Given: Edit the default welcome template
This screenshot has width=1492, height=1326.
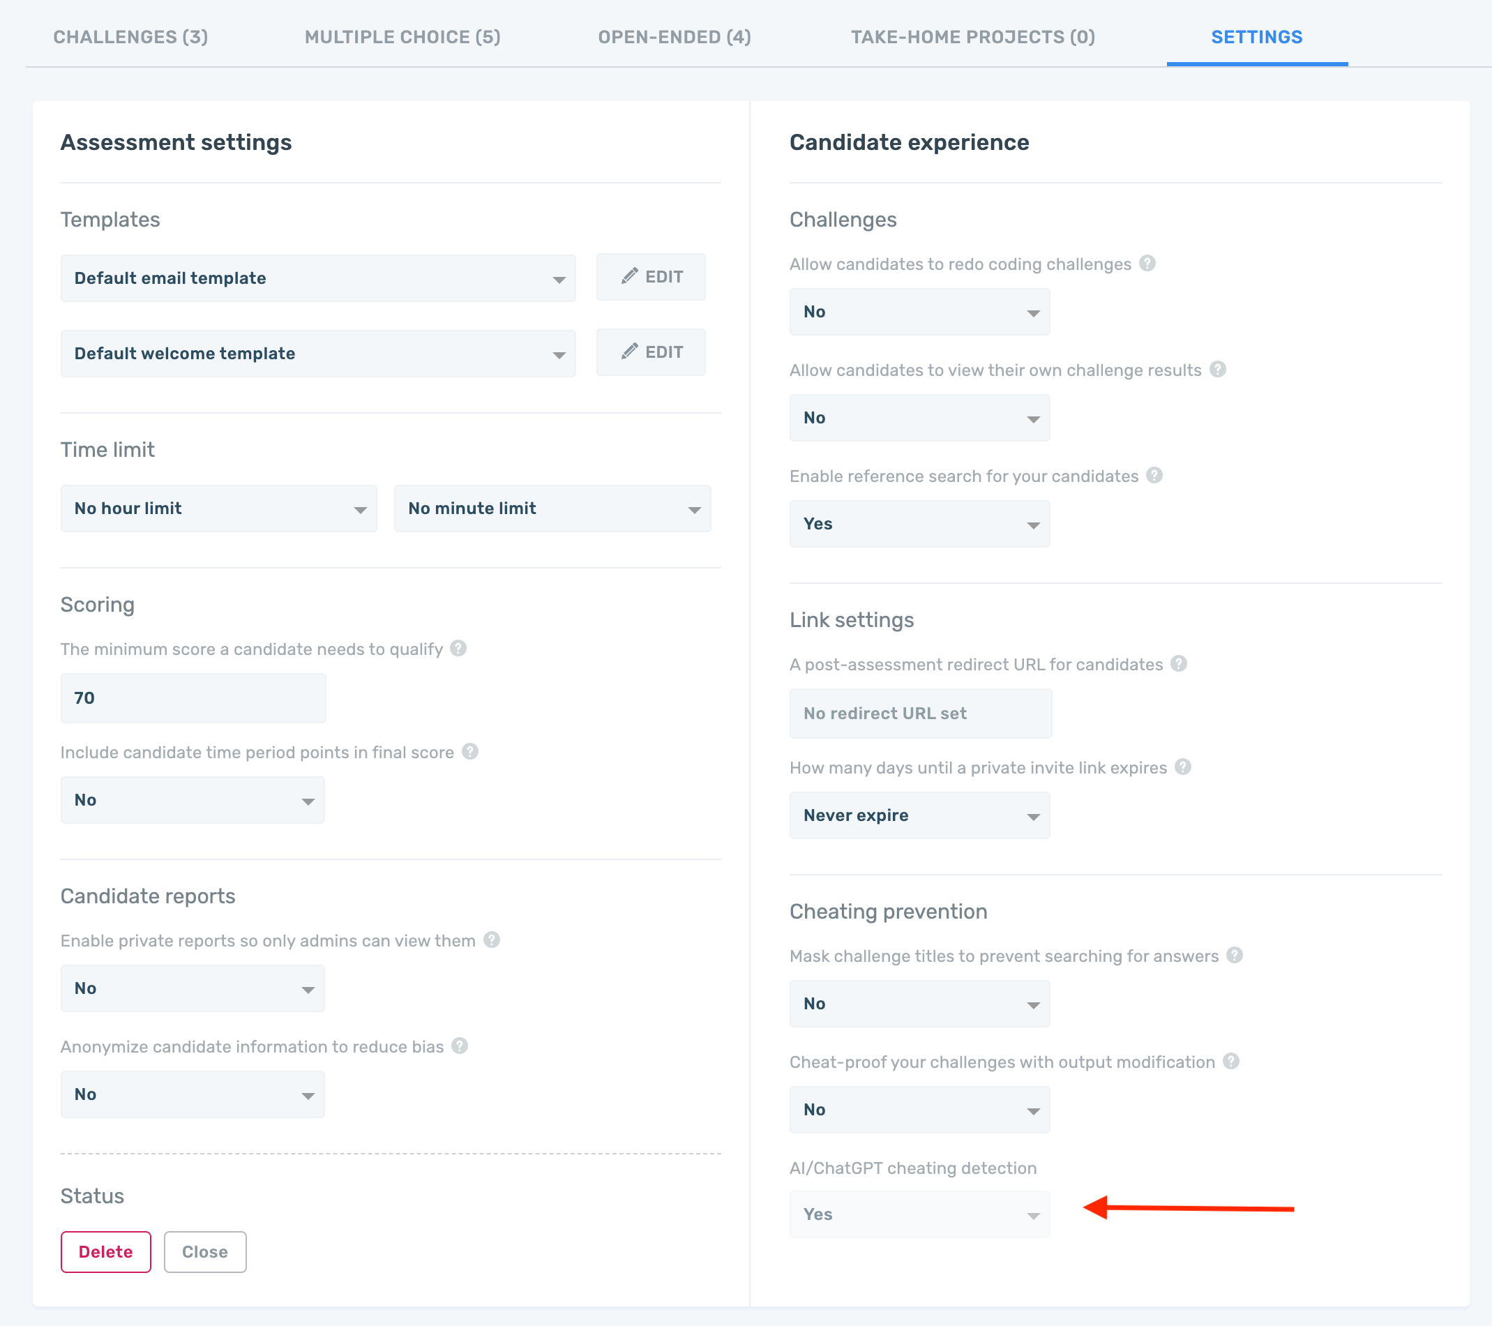Looking at the screenshot, I should pyautogui.click(x=651, y=352).
